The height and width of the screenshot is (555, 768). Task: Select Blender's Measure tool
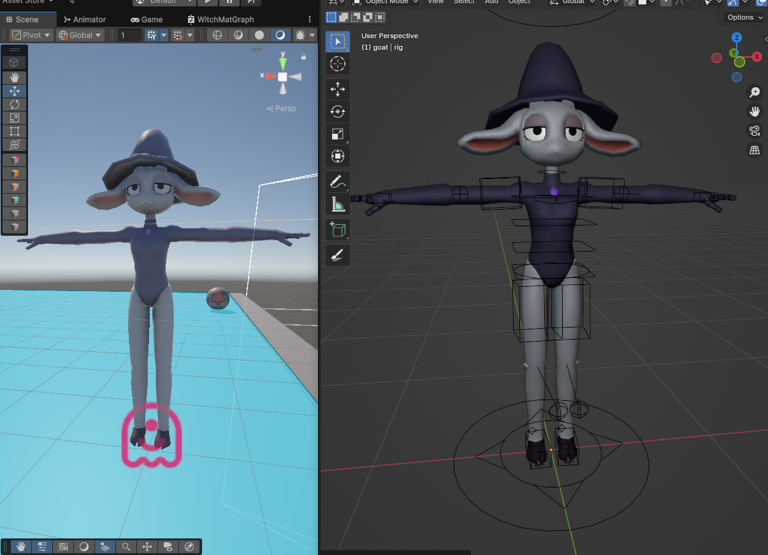click(338, 204)
